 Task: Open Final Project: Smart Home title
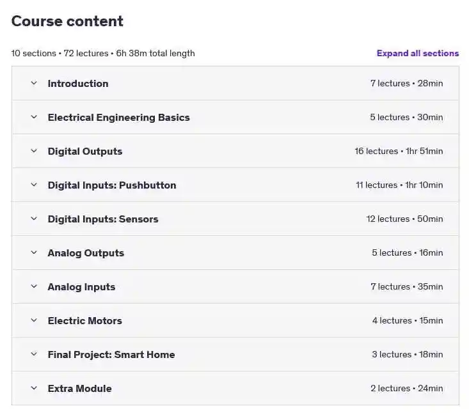[x=111, y=355]
